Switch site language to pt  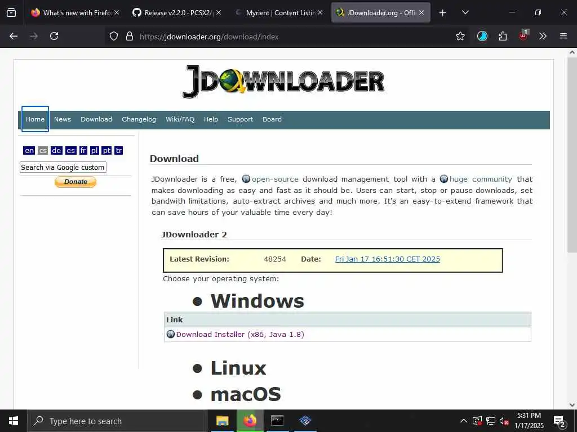pyautogui.click(x=106, y=150)
